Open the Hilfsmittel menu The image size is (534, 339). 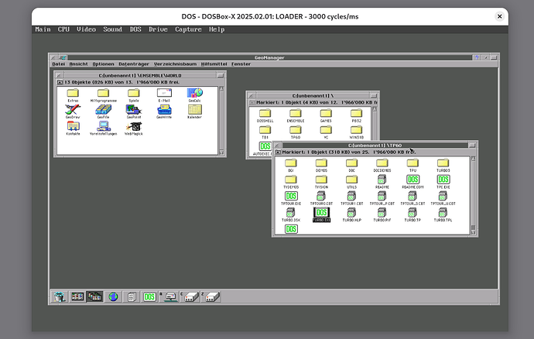[214, 64]
